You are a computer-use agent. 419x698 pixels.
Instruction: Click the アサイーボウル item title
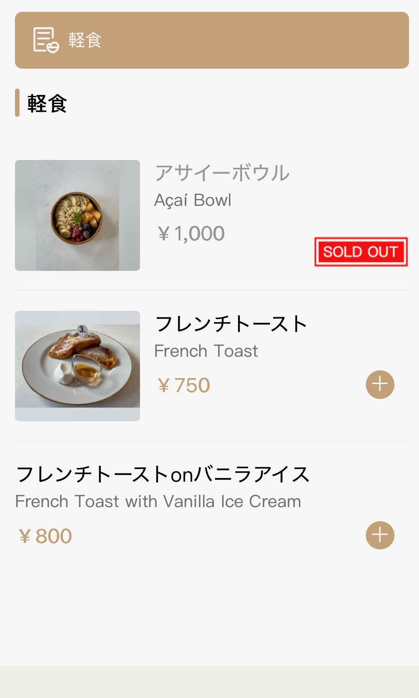pos(222,173)
